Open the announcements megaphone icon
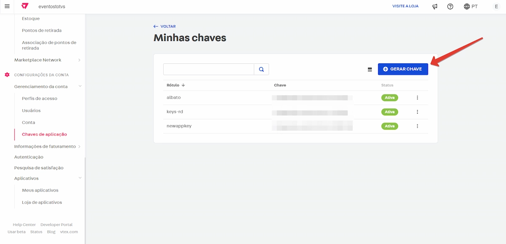Image resolution: width=506 pixels, height=244 pixels. point(435,6)
